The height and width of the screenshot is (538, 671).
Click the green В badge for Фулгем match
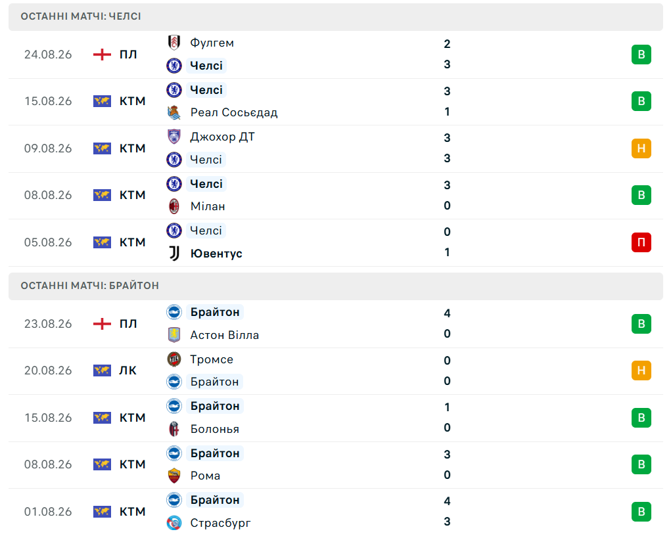click(x=641, y=55)
